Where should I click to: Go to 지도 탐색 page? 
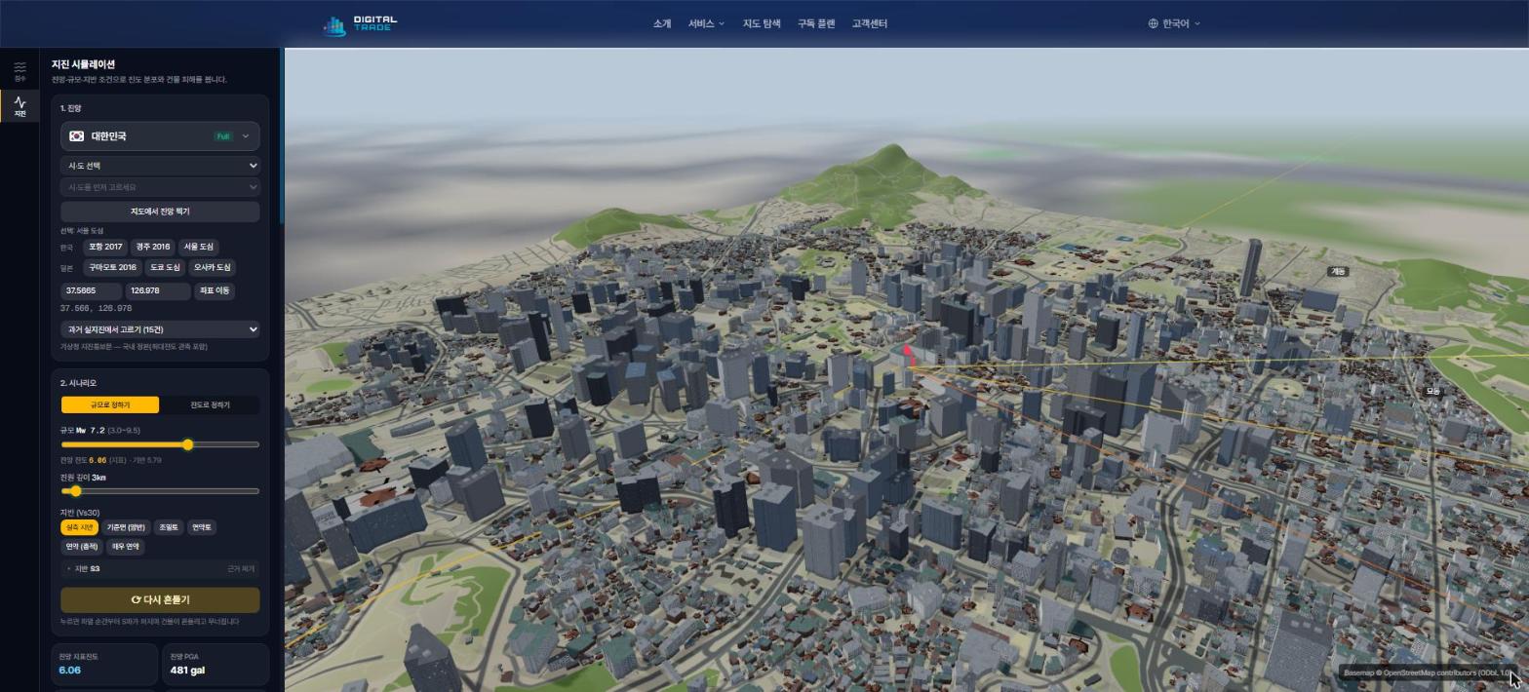click(762, 23)
